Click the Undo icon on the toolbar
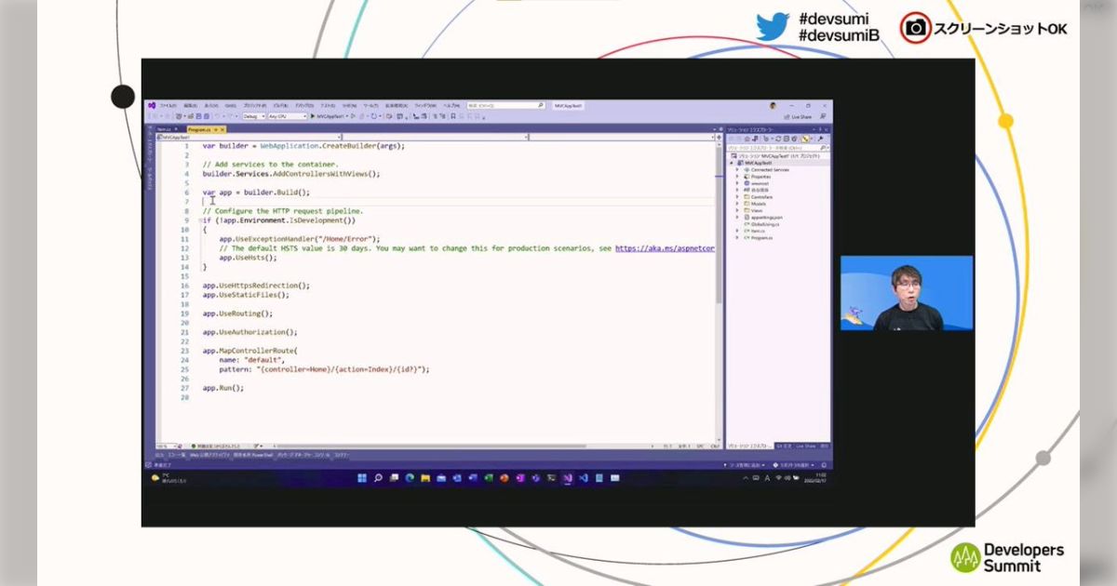The image size is (1117, 586). coord(218,116)
